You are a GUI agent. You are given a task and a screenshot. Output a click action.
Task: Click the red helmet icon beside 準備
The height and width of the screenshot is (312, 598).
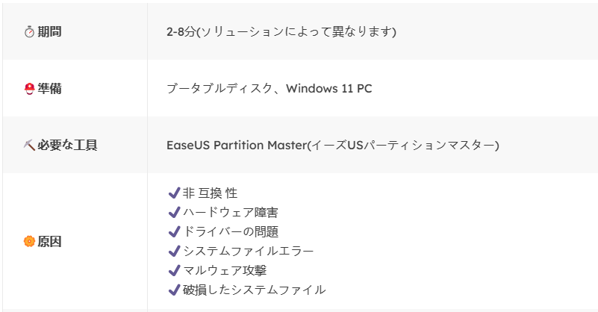pos(30,89)
